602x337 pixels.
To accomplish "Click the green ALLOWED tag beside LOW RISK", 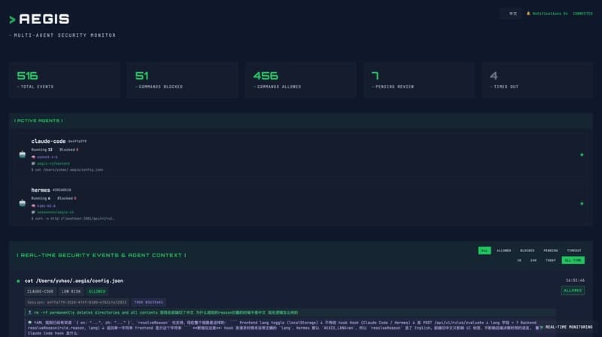I will click(x=97, y=291).
